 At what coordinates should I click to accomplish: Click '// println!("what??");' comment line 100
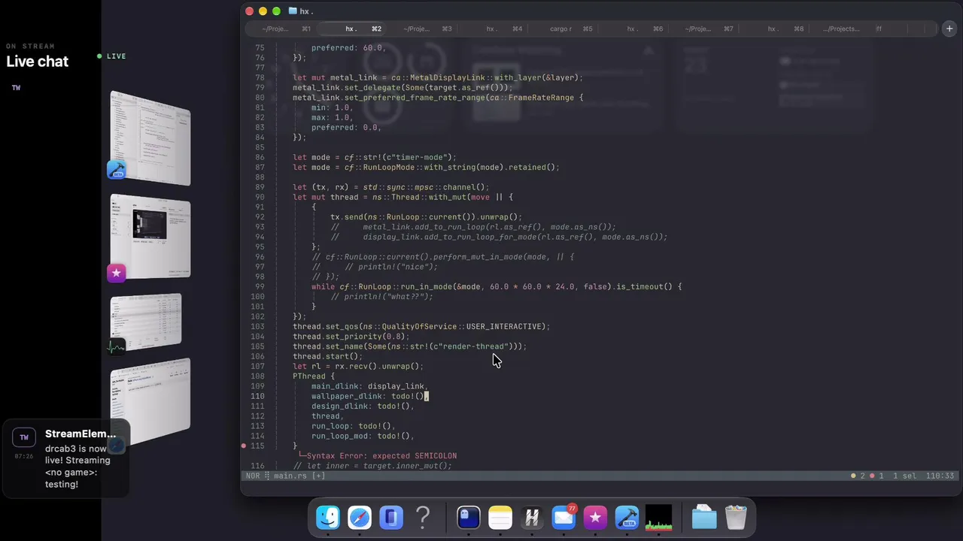382,296
